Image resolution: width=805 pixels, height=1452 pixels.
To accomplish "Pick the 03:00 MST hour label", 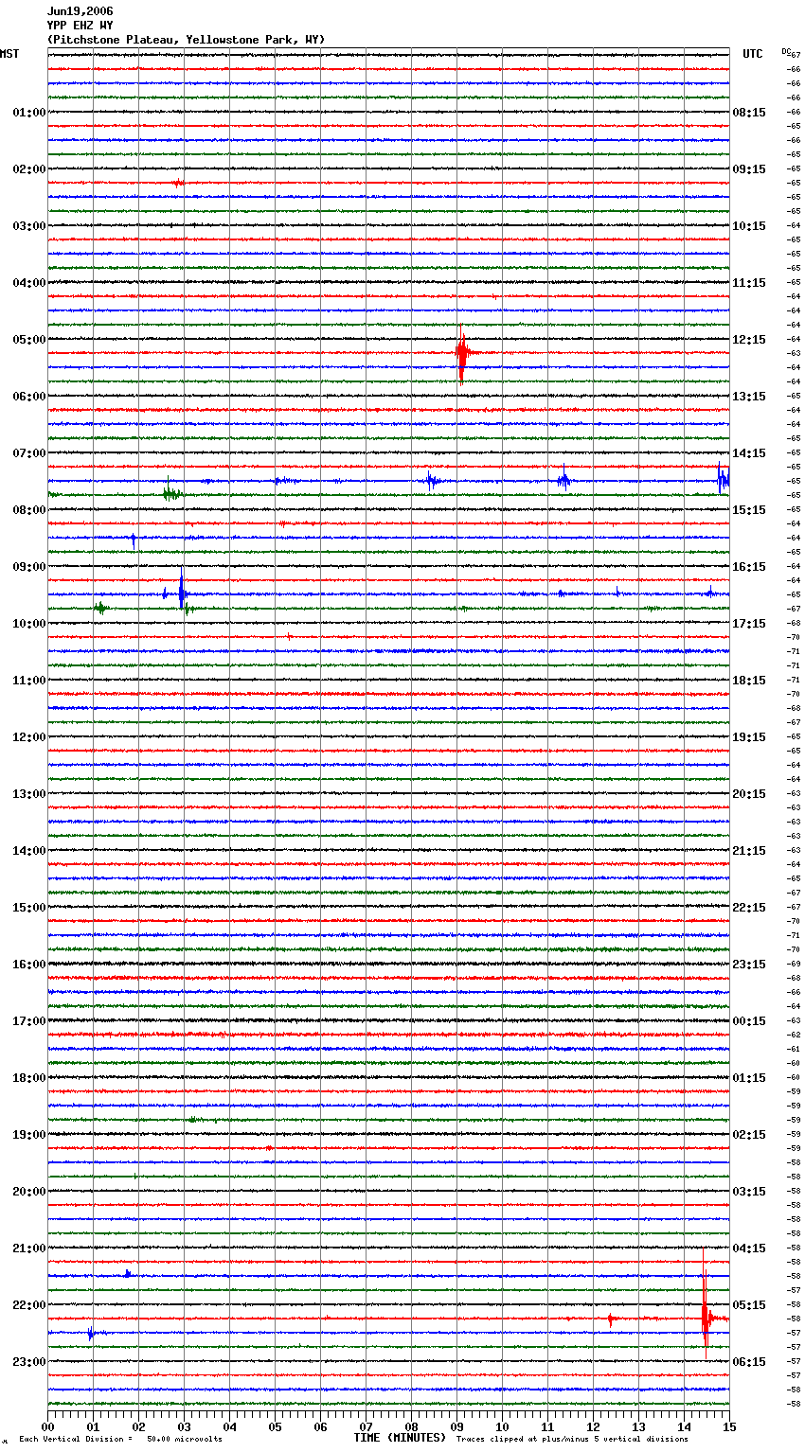I will [28, 226].
